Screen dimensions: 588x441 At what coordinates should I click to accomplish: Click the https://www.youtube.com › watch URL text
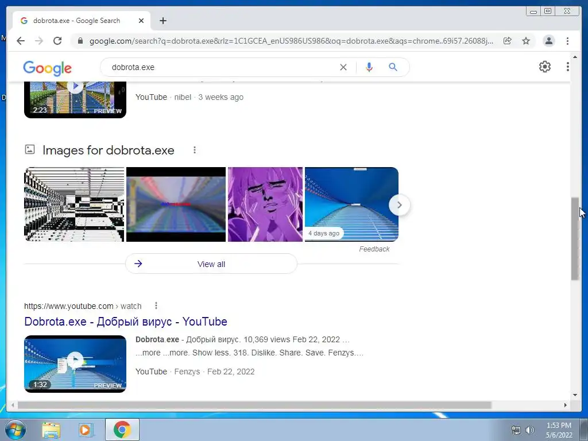[83, 306]
